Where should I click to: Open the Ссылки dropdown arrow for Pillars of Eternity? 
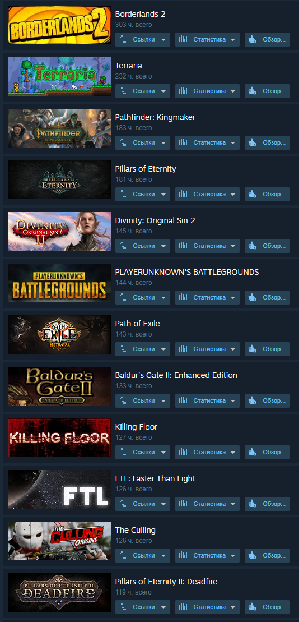[163, 195]
